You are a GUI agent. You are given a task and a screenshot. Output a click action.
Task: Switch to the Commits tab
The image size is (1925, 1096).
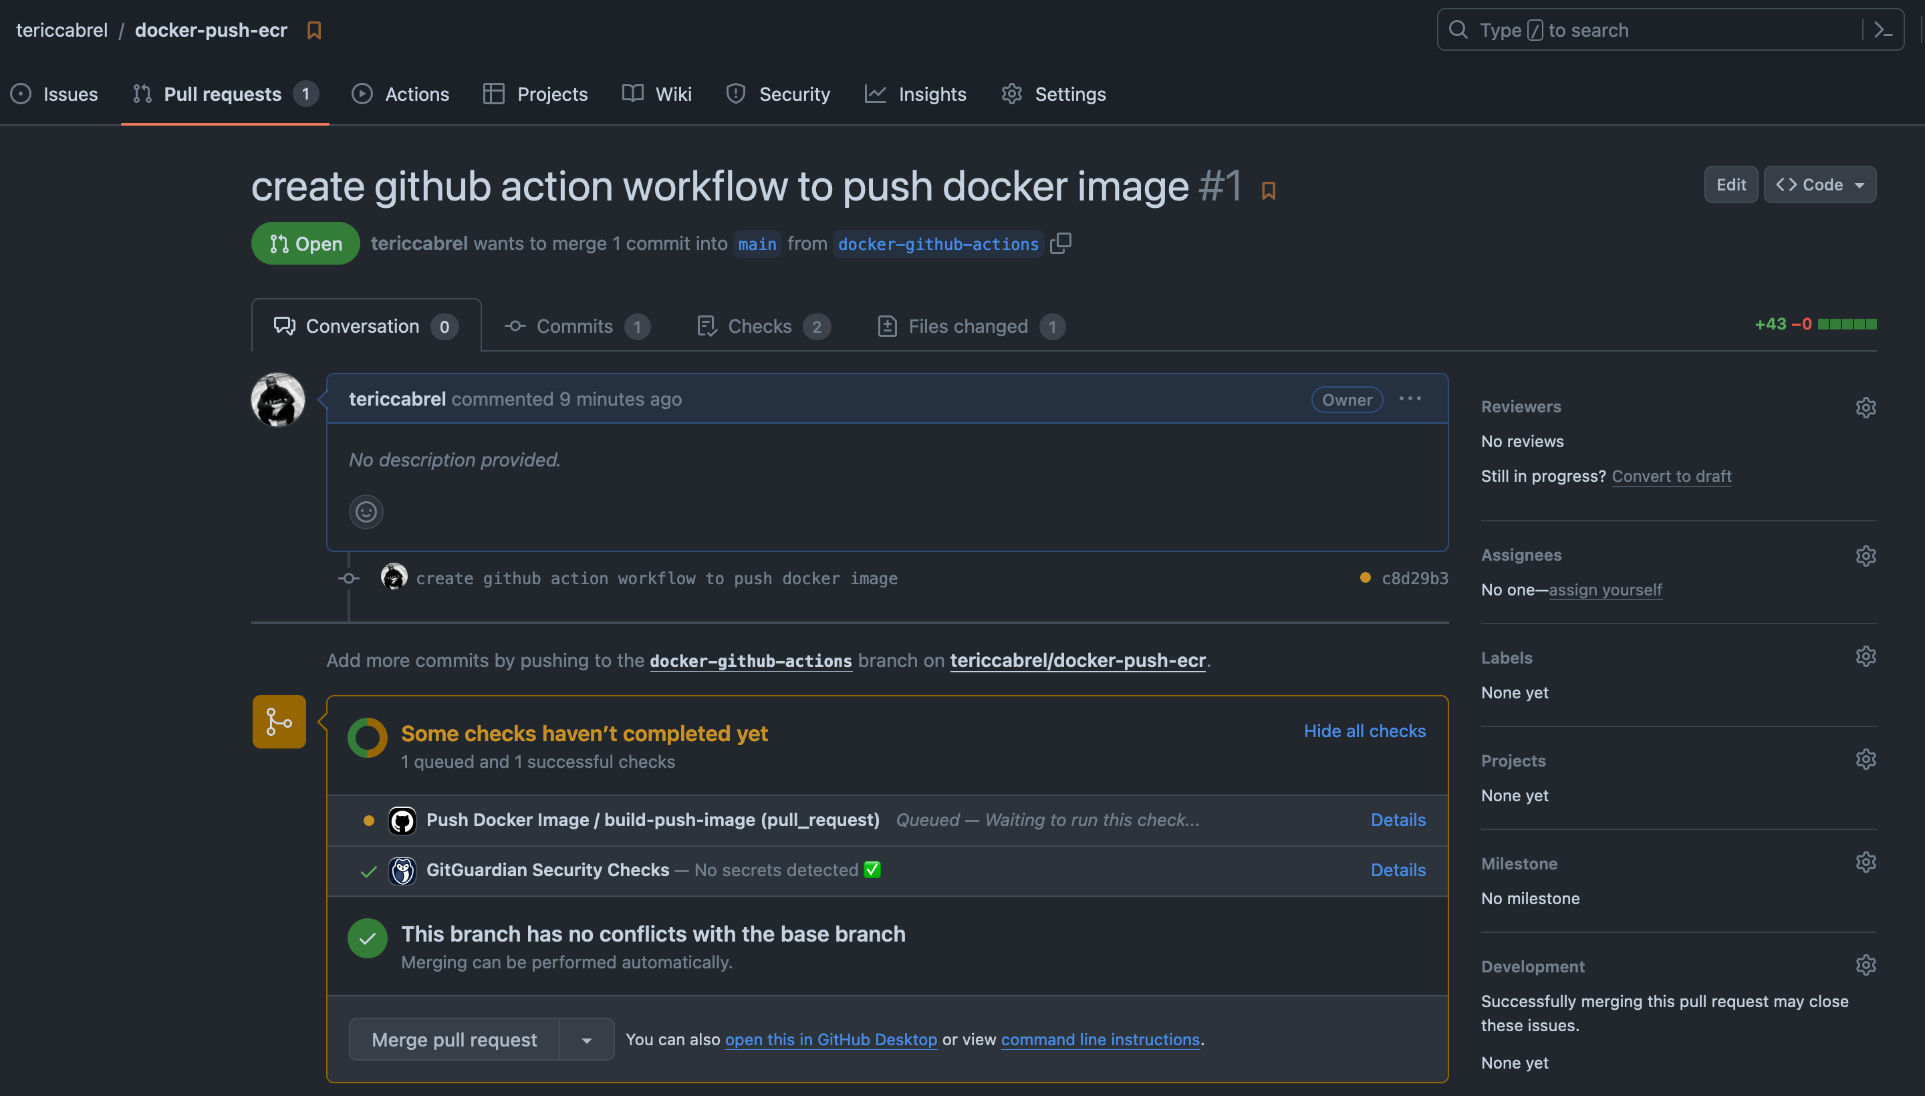[575, 325]
